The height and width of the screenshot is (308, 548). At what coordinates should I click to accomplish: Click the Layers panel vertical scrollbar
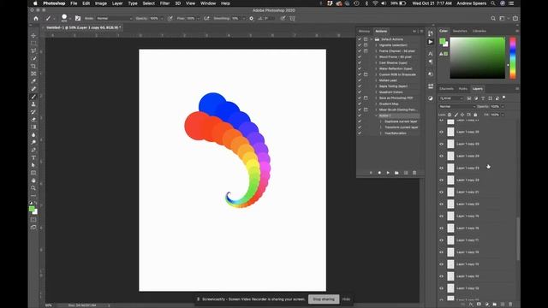click(x=518, y=238)
